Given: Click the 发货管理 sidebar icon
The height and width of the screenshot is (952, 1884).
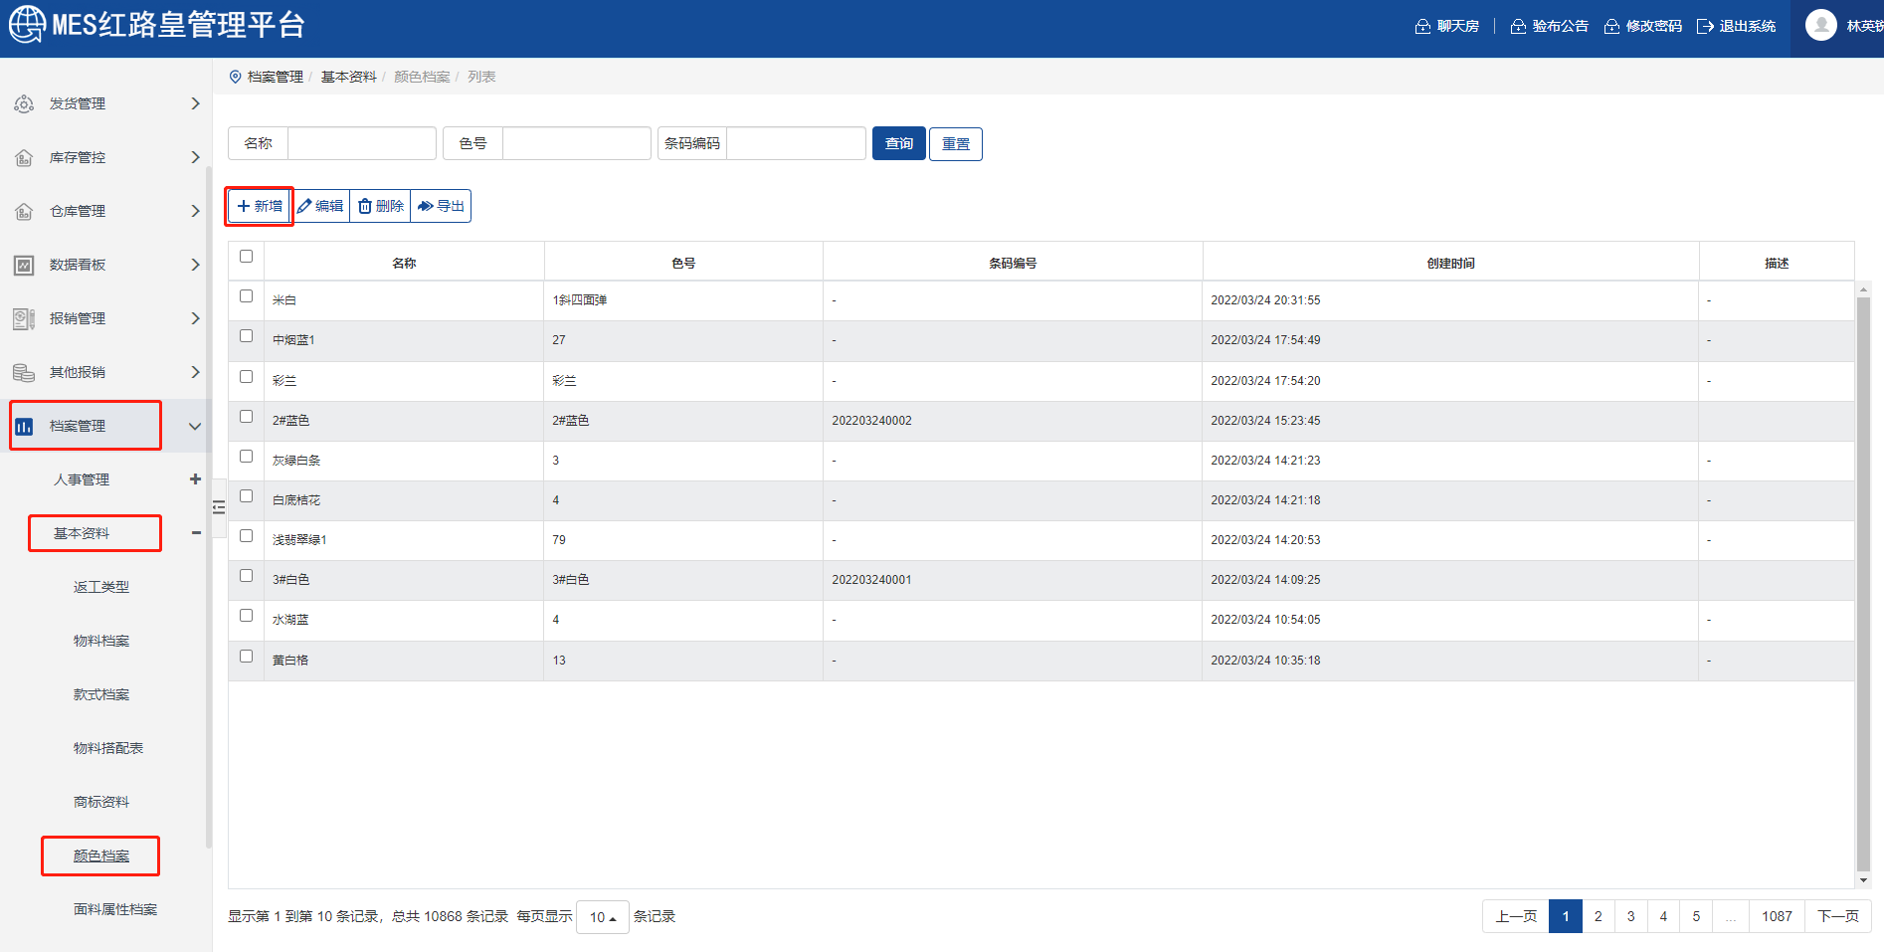Looking at the screenshot, I should coord(24,103).
